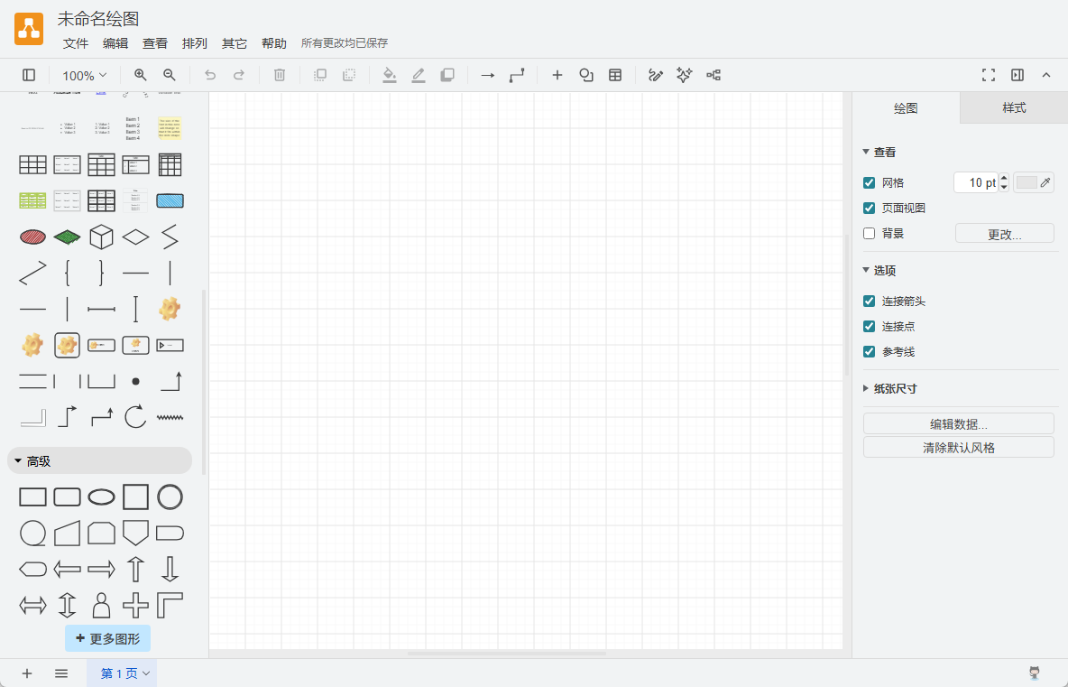This screenshot has width=1068, height=687.
Task: Click the 更多图形 button
Action: [107, 638]
